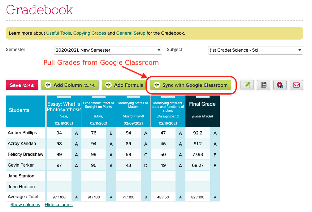Open the stacked documents report icon

[x=263, y=85]
